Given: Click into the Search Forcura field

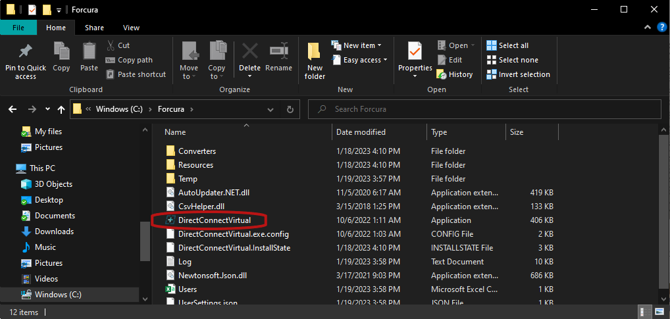Looking at the screenshot, I should point(484,109).
